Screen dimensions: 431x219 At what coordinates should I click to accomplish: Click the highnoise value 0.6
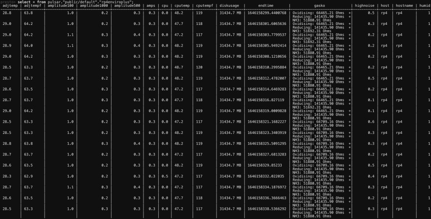(x=371, y=122)
